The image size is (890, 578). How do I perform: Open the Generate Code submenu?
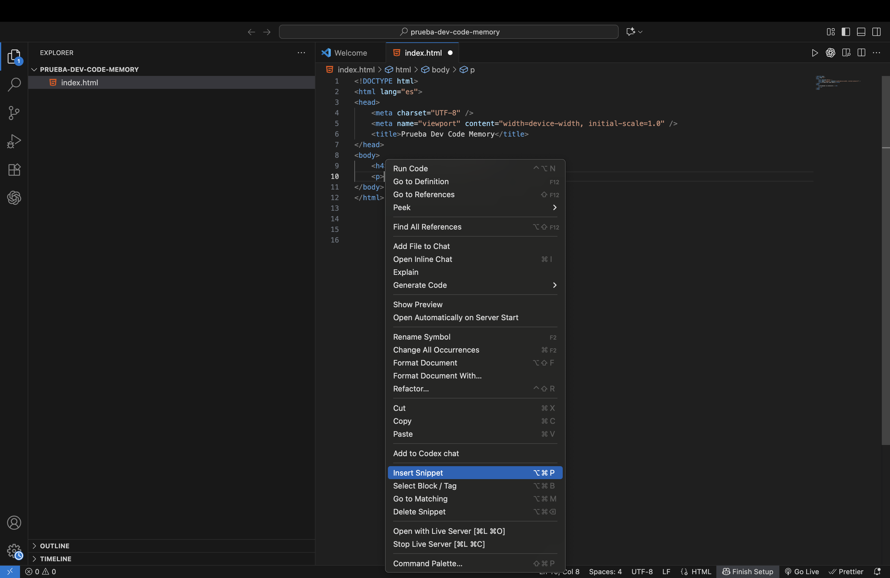coord(475,285)
